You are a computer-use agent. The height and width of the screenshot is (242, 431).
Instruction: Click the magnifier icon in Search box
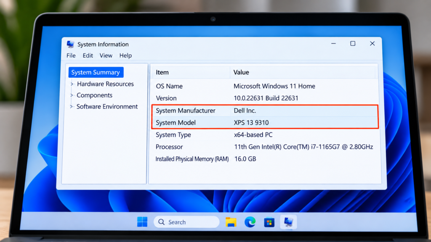point(161,222)
